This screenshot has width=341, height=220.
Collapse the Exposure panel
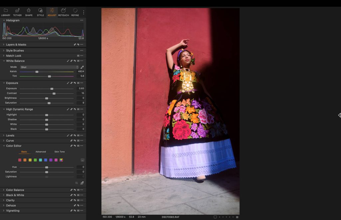click(x=4, y=83)
